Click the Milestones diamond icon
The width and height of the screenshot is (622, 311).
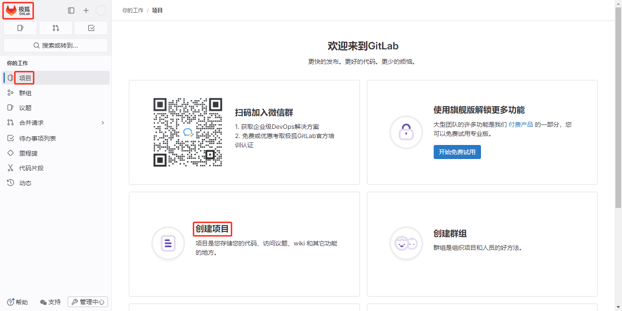10,153
